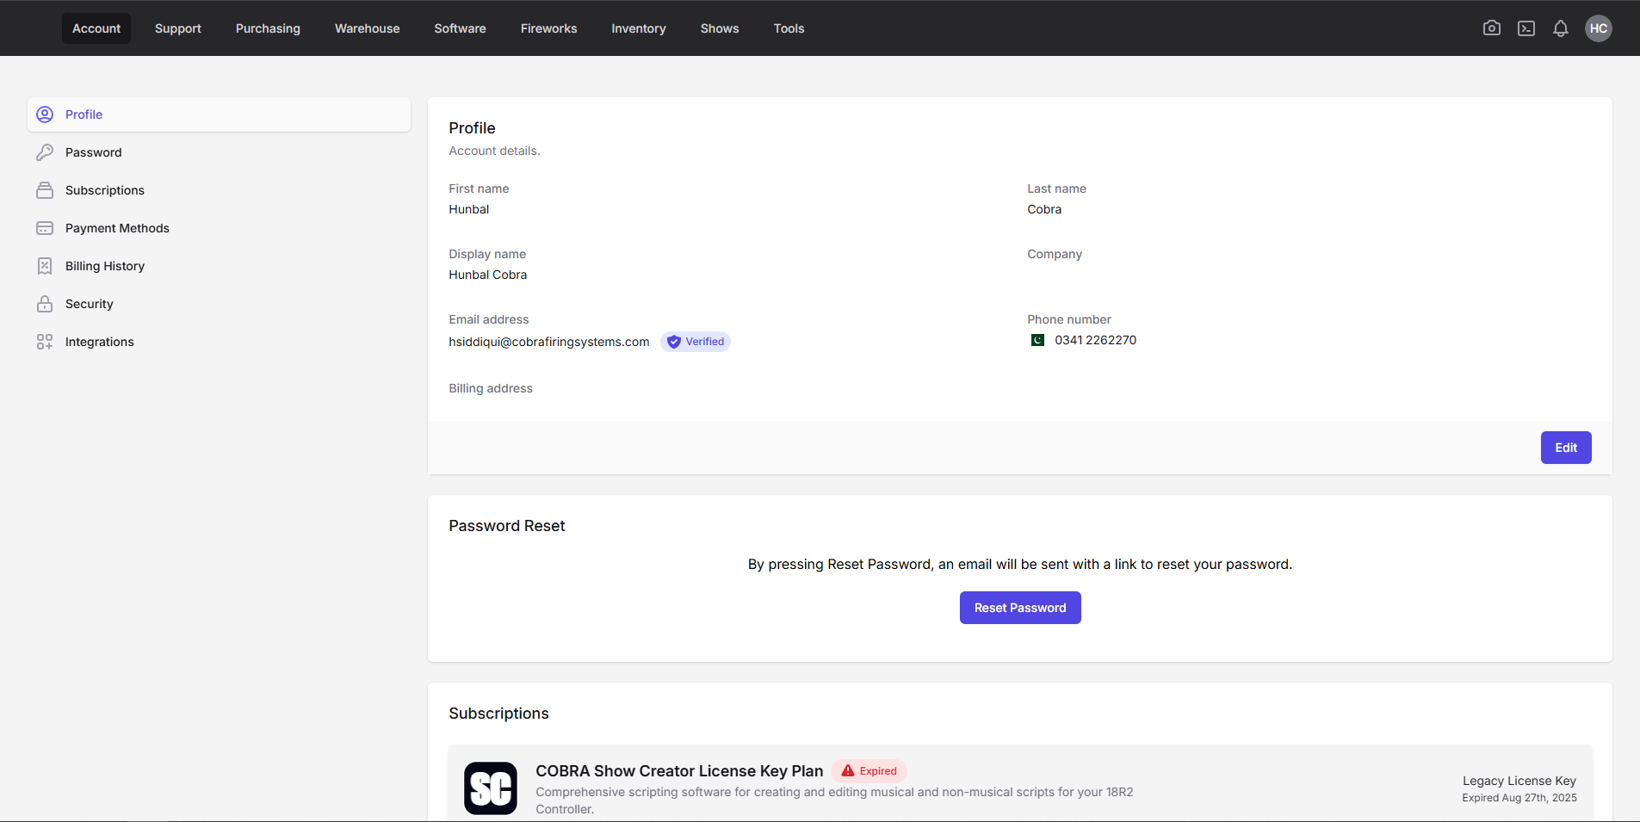
Task: Click the Expired status badge
Action: (x=870, y=771)
